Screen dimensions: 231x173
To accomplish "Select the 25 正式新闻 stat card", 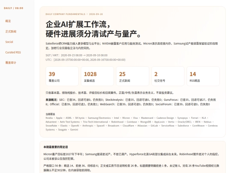I will coord(133,76).
